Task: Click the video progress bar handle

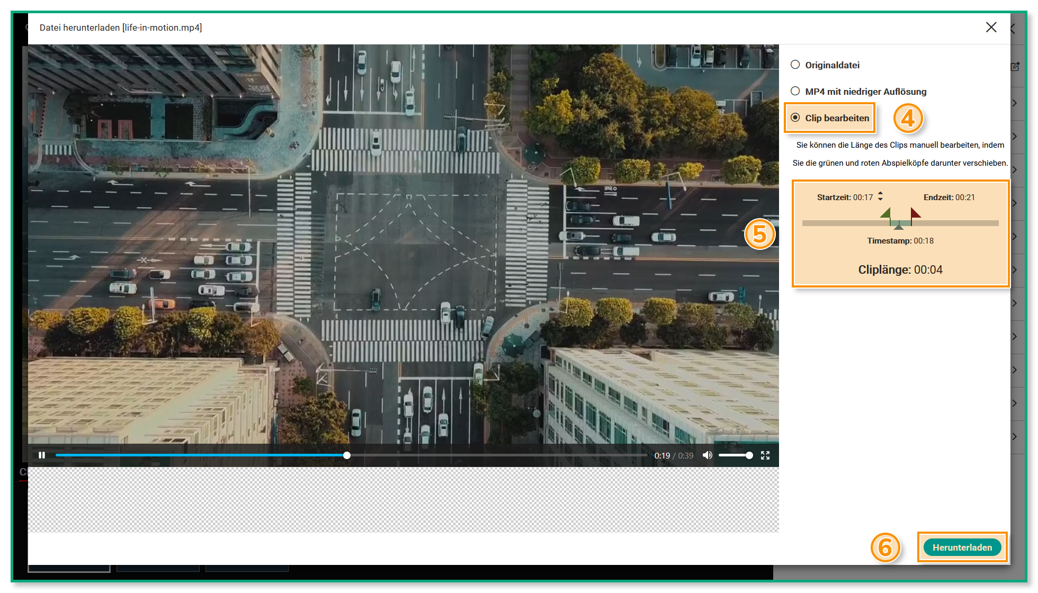Action: point(347,455)
